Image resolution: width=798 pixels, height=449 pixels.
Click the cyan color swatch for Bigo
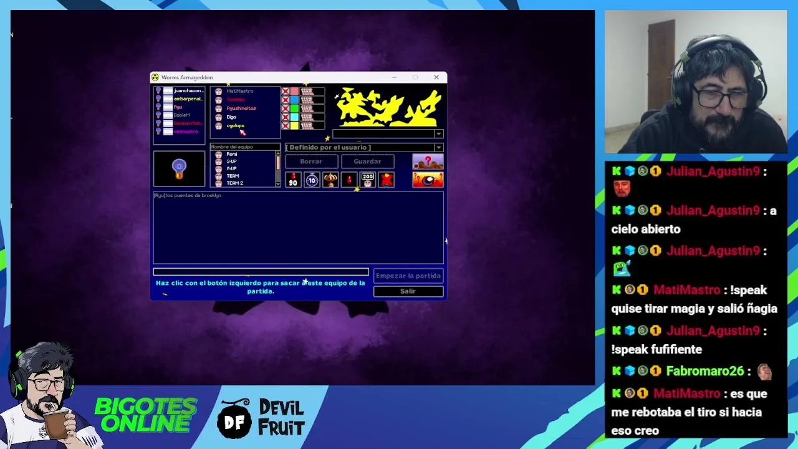294,117
